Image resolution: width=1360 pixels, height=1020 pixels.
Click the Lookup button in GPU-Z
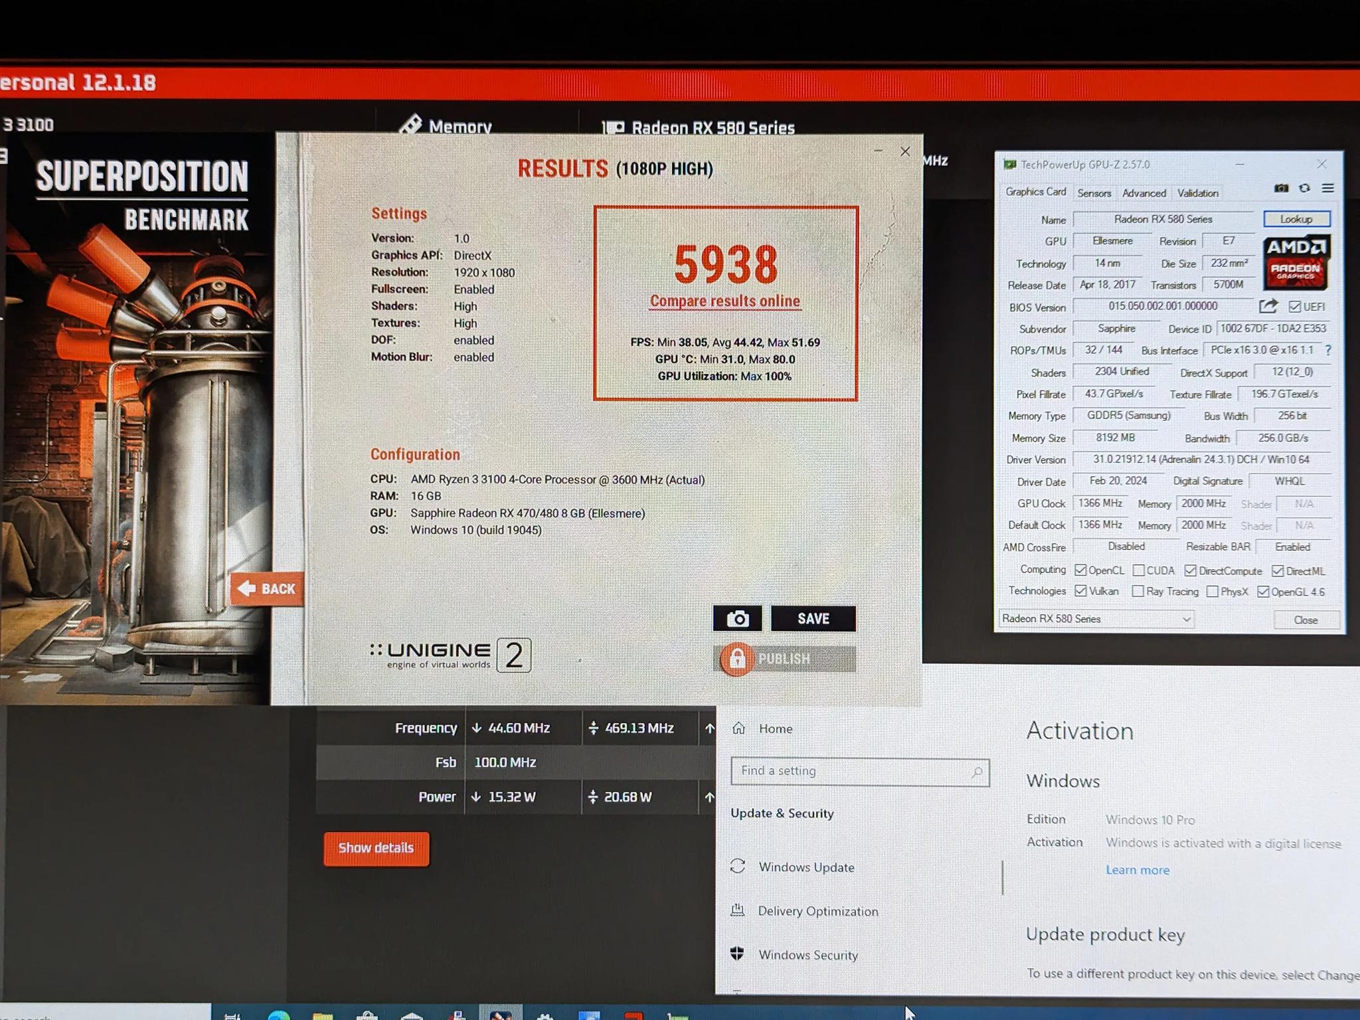tap(1296, 219)
